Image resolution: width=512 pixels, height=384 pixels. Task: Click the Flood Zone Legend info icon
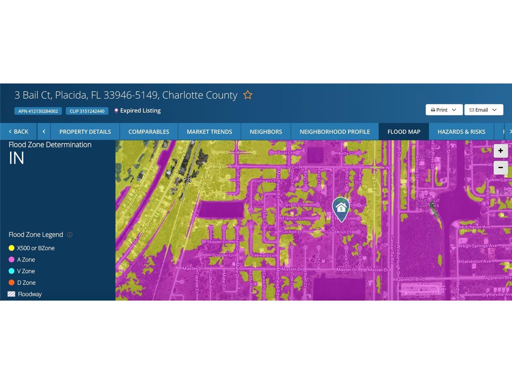(70, 235)
